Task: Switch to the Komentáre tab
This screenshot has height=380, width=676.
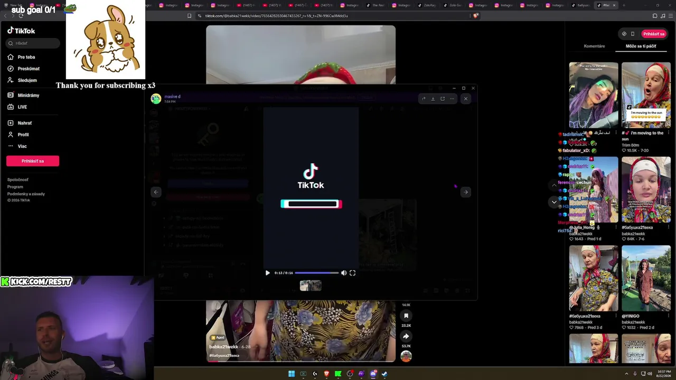Action: [x=594, y=46]
